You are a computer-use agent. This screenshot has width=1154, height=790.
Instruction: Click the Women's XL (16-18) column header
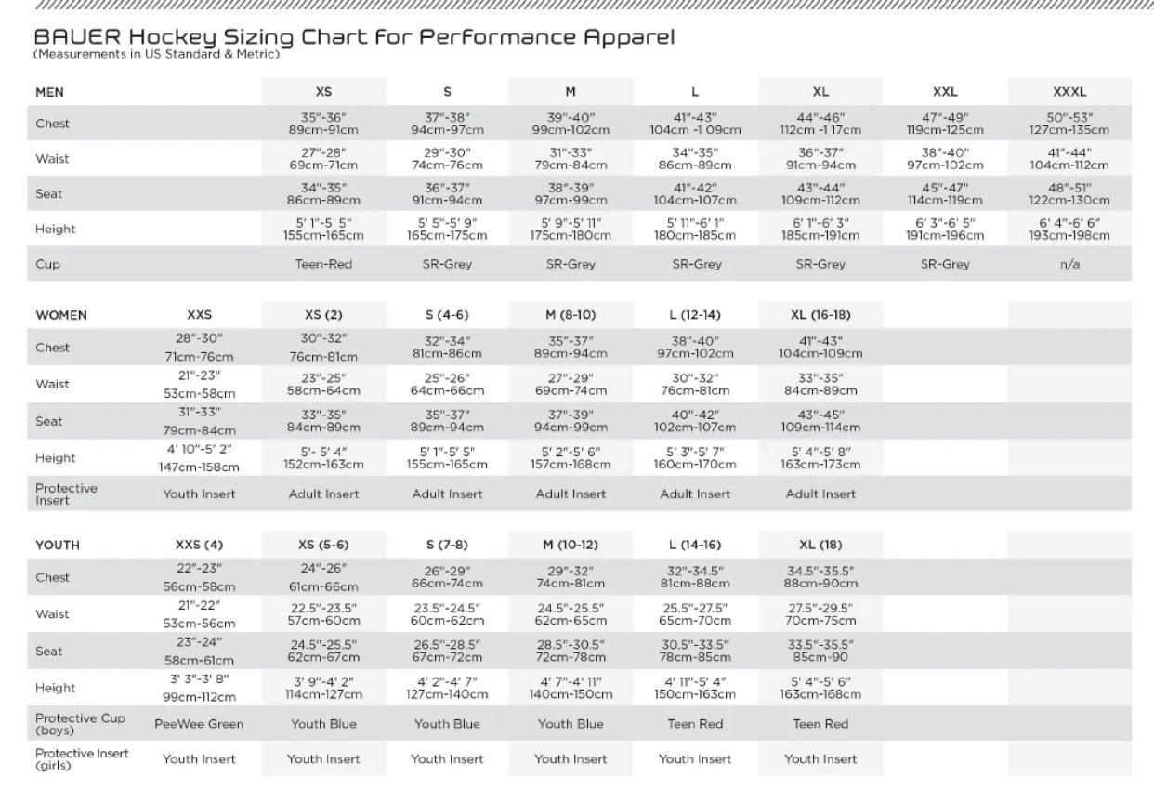coord(820,315)
